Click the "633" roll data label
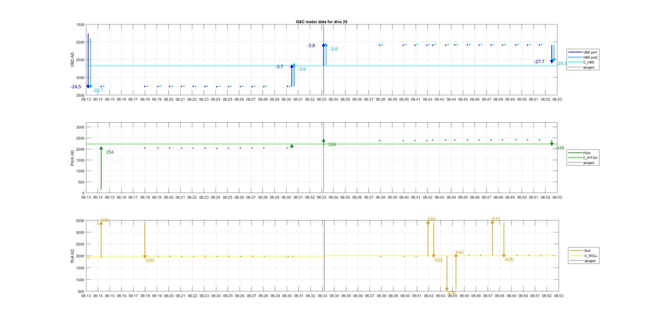The image size is (662, 327). point(496,219)
